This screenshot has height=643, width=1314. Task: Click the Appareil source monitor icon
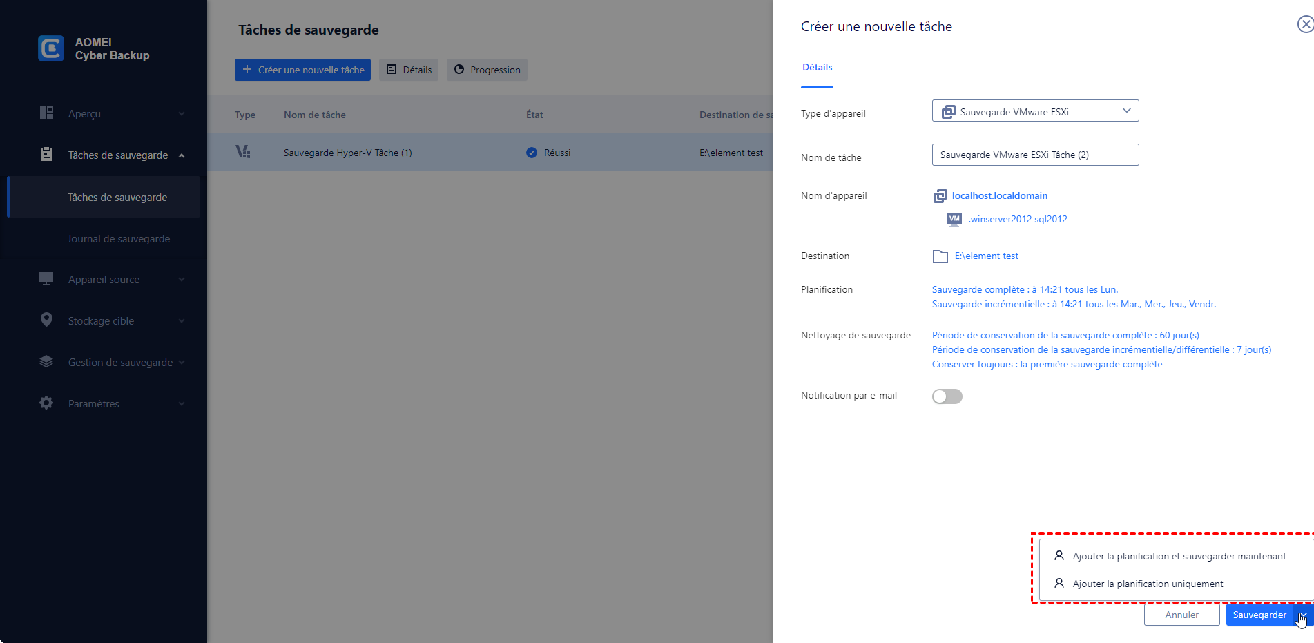46,279
